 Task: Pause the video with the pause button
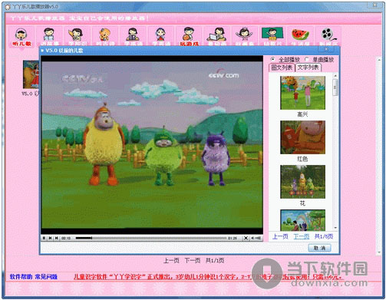[44, 238]
